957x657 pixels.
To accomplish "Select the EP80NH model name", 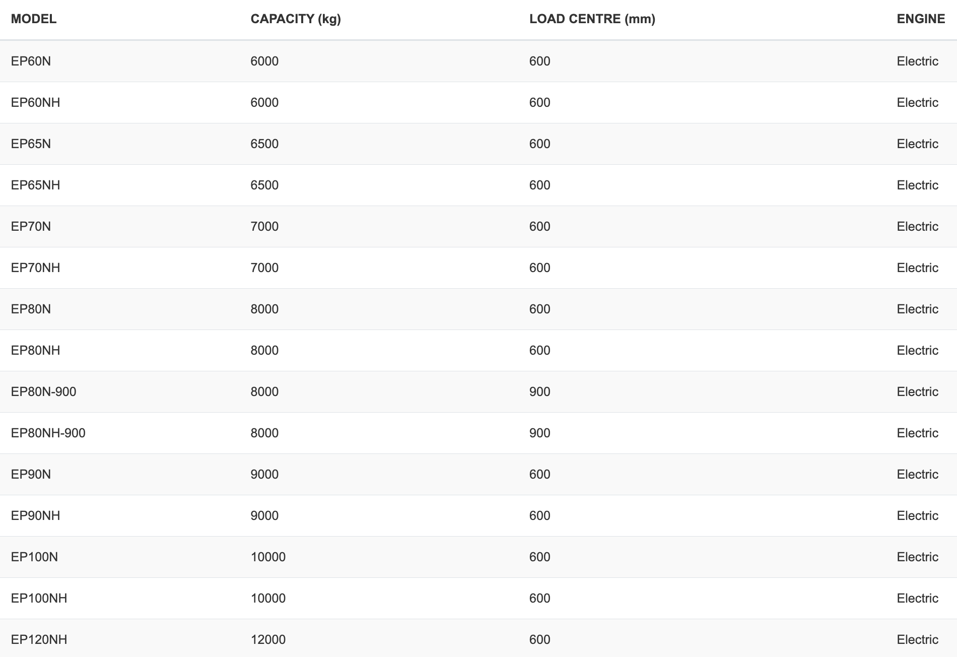I will point(35,351).
